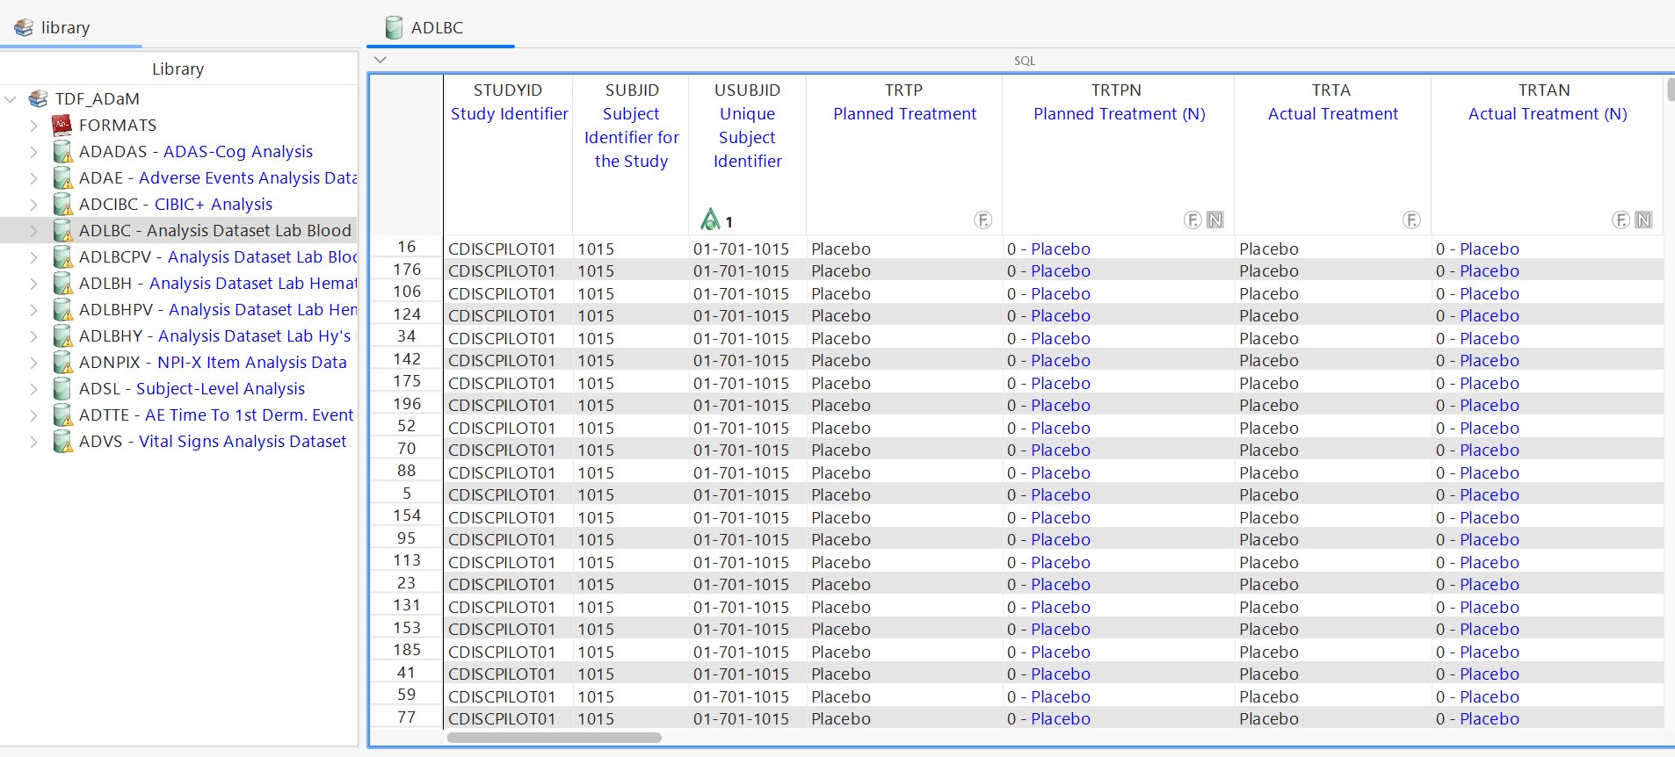The width and height of the screenshot is (1675, 757).
Task: Click the FORMATS catalog icon
Action: (x=62, y=125)
